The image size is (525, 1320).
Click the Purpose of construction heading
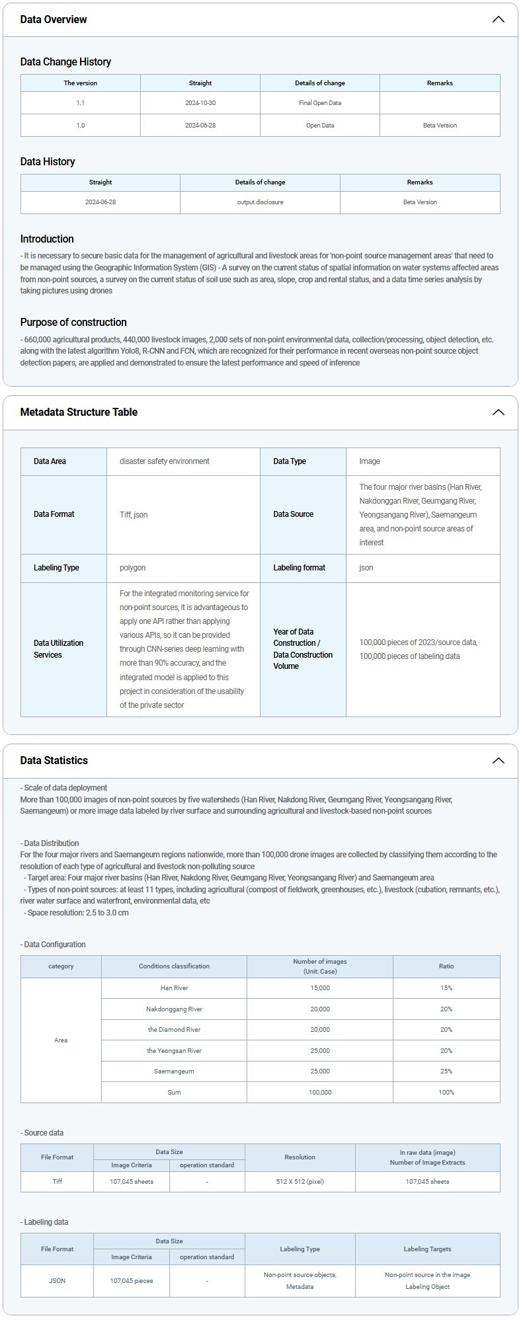73,322
